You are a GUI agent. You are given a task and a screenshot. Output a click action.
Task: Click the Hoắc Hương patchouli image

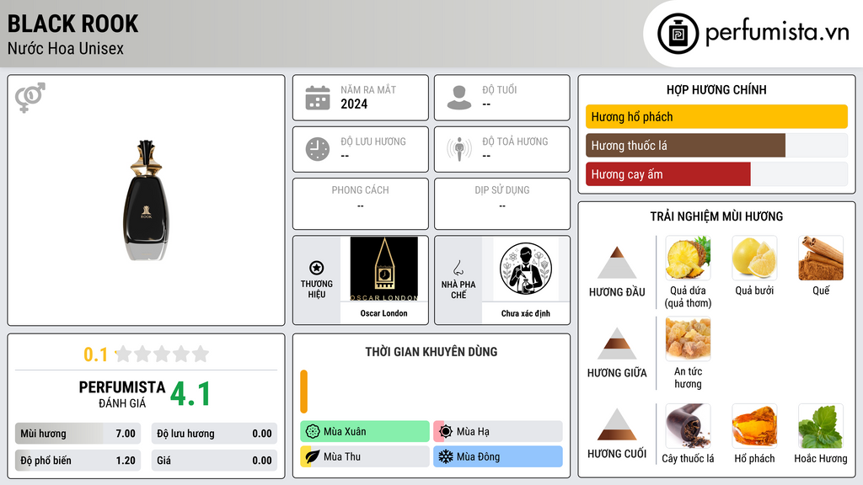tap(821, 426)
